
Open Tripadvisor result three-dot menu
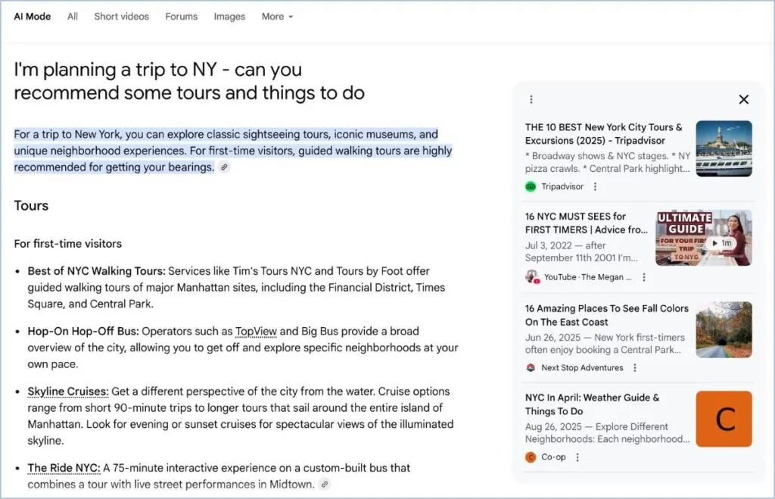coord(595,186)
